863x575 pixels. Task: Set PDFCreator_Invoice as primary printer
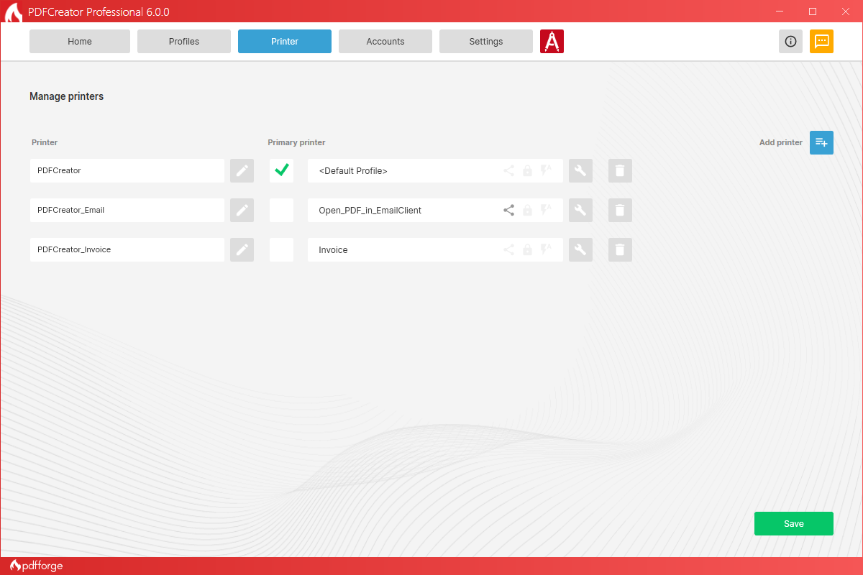coord(282,250)
